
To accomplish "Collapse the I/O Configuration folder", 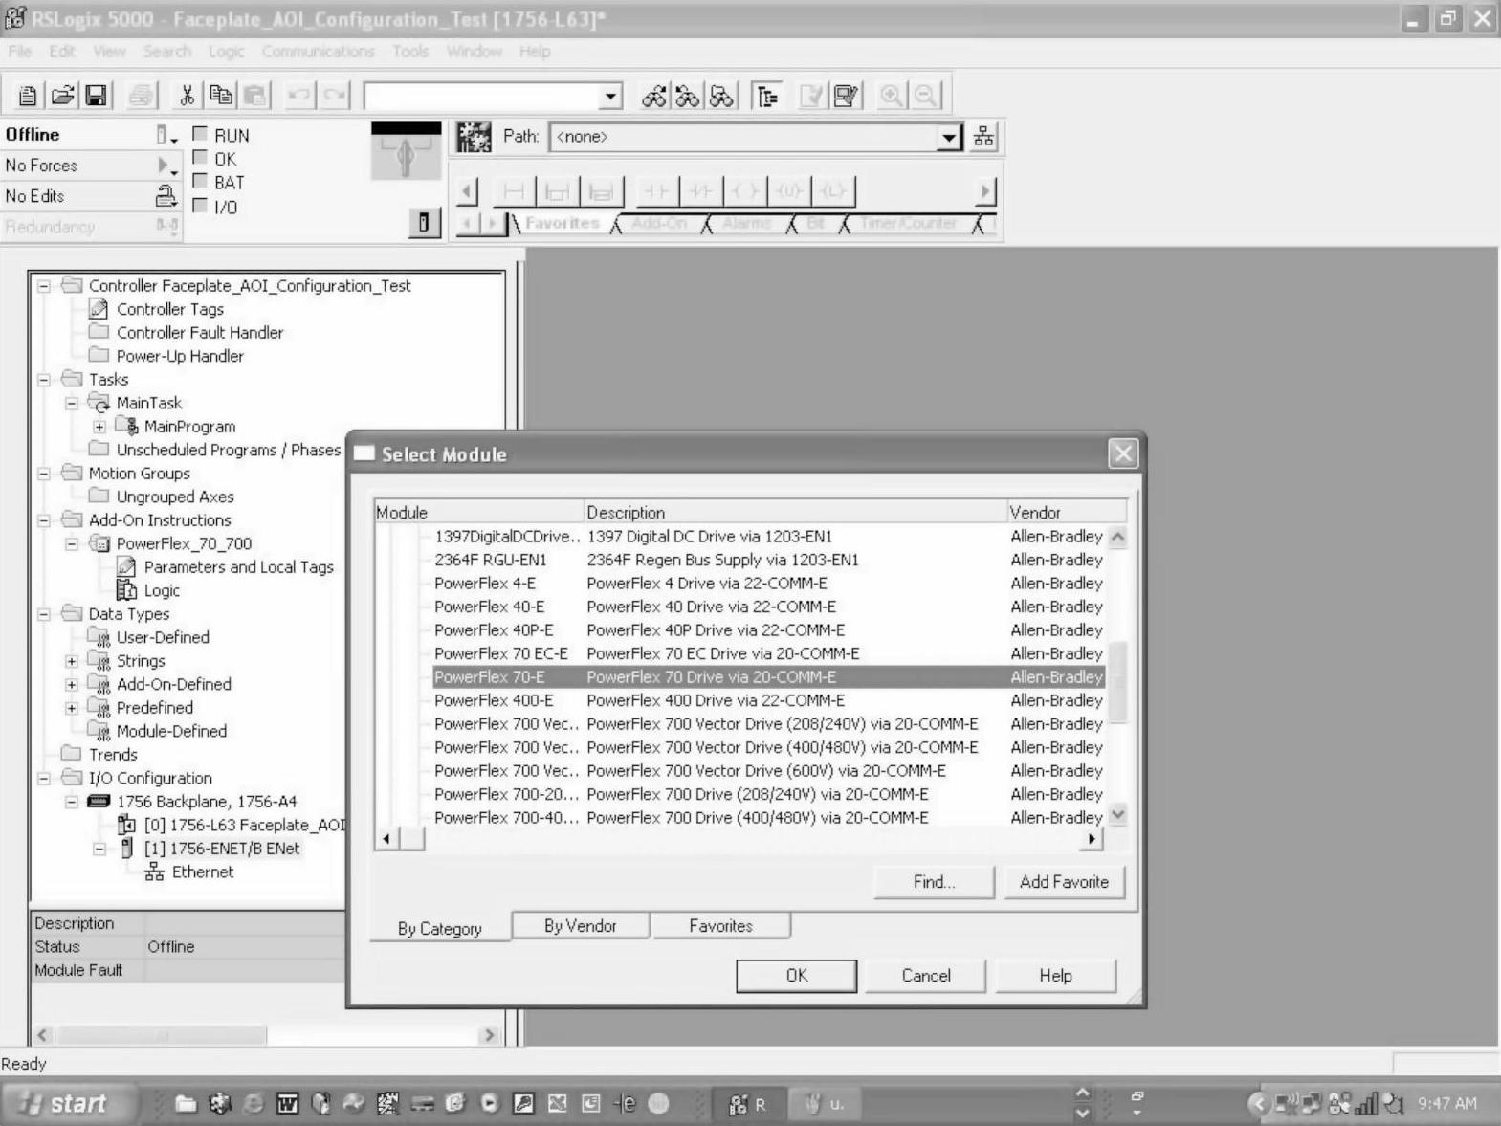I will [44, 779].
